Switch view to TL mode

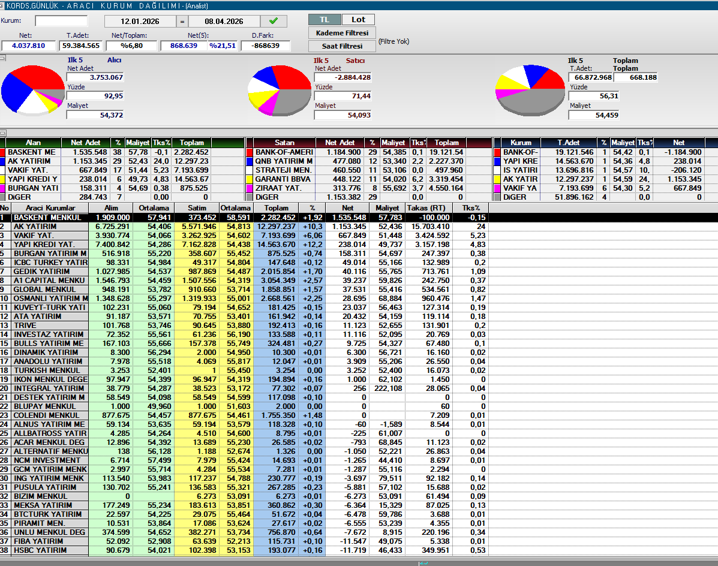coord(325,20)
